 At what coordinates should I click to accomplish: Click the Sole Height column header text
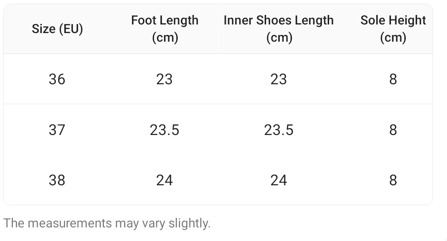point(393,20)
